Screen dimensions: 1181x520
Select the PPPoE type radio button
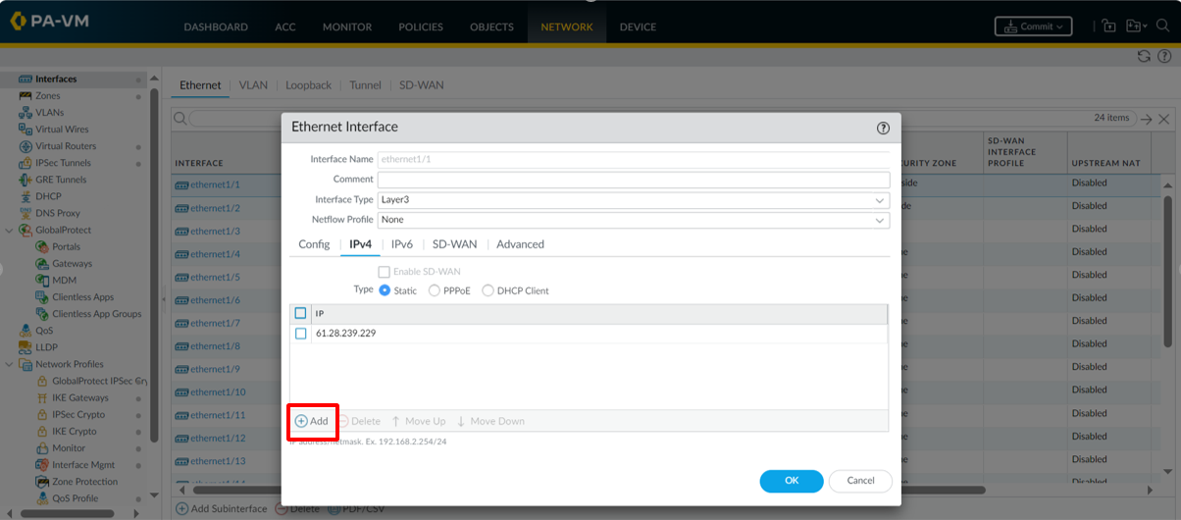pos(435,291)
